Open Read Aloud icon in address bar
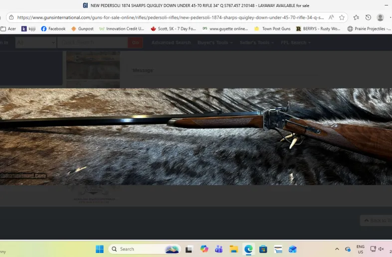 point(331,17)
